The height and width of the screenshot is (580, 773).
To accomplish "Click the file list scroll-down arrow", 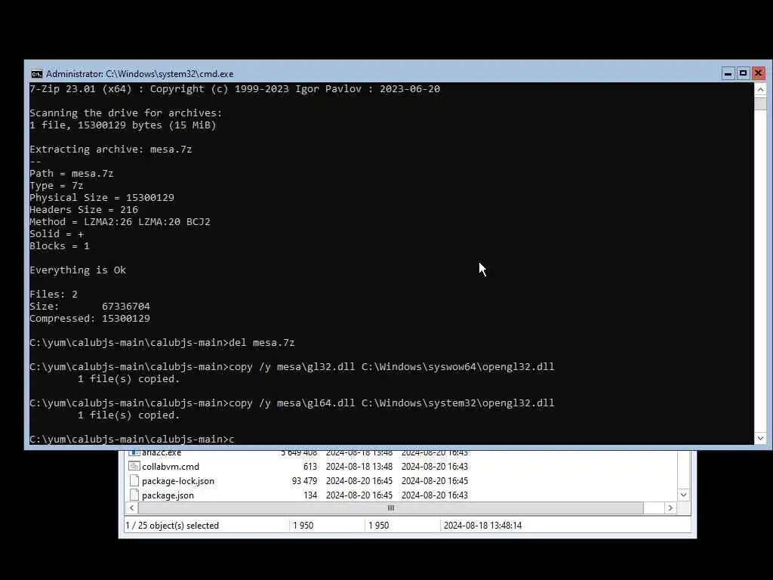I will point(683,495).
